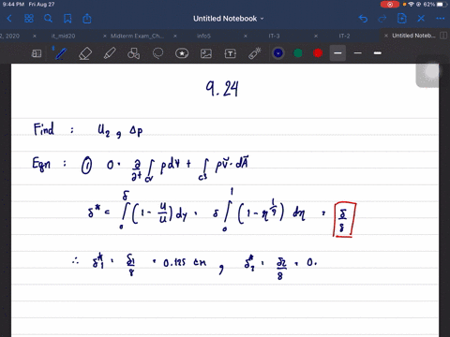Select the Shapes tool
The height and width of the screenshot is (337, 450).
[133, 53]
